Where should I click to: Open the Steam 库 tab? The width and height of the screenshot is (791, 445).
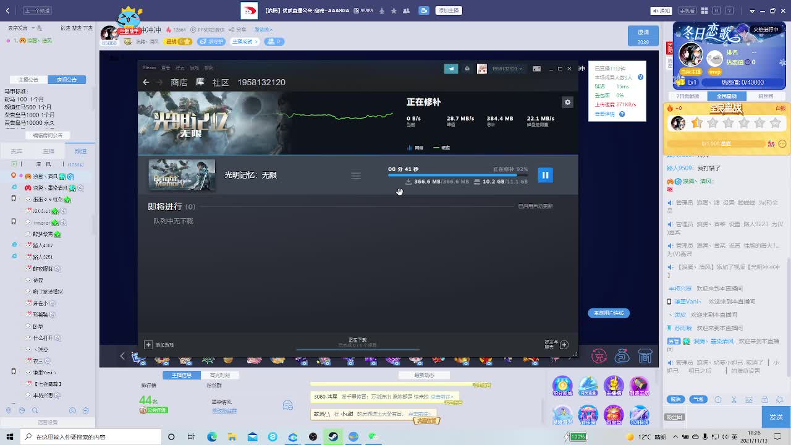pyautogui.click(x=200, y=82)
